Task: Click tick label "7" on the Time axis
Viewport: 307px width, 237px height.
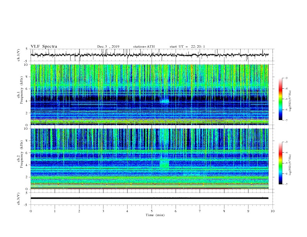Action: (200, 211)
